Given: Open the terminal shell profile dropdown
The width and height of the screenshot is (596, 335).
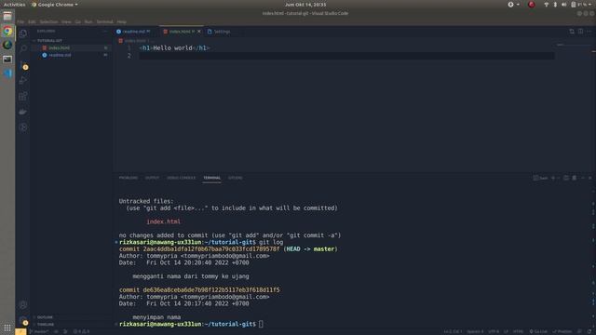Looking at the screenshot, I should point(559,178).
